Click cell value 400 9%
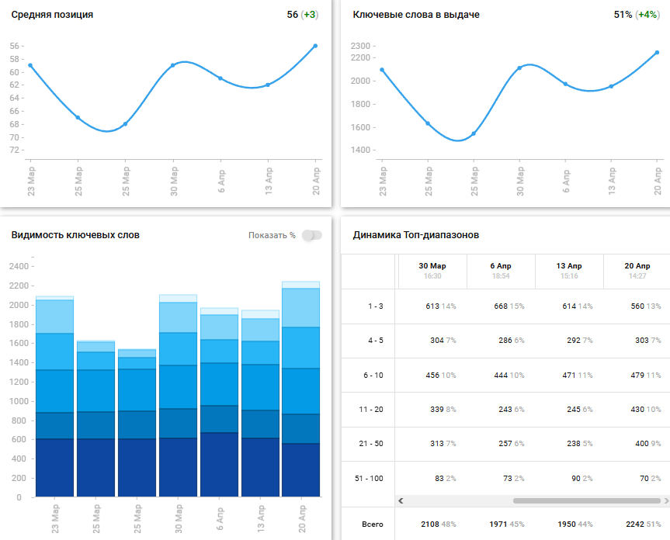Viewport: 670px width, 540px height. tap(648, 444)
